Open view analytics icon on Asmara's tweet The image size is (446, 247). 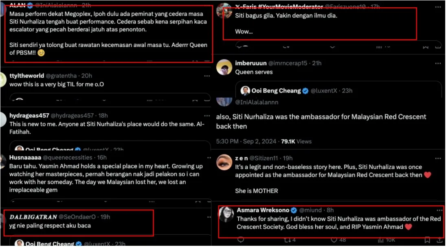pos(381,240)
